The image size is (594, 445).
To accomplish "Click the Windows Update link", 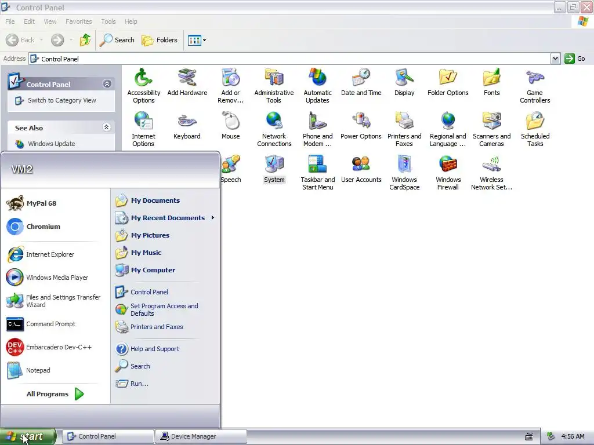I will tap(52, 144).
